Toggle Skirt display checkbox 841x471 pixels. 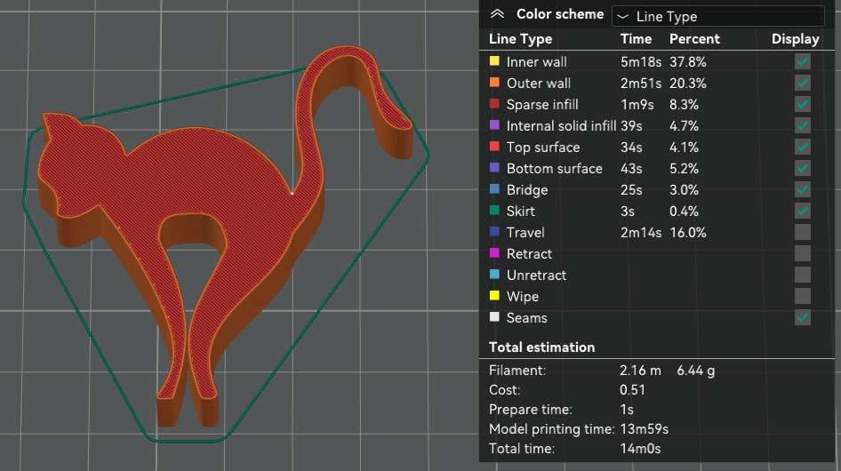[803, 211]
